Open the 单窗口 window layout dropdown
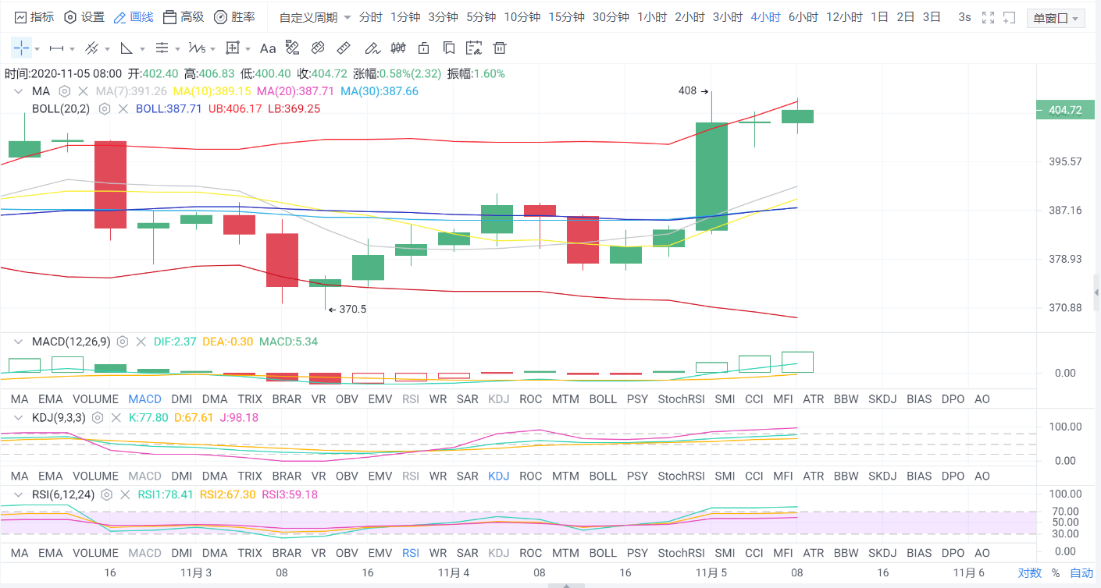This screenshot has height=588, width=1101. tap(1056, 18)
